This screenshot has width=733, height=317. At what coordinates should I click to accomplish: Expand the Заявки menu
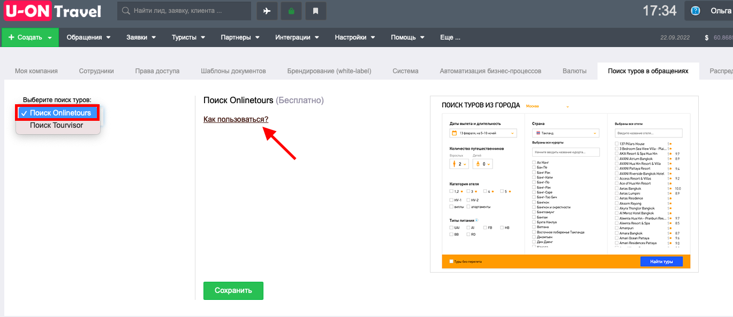(x=141, y=37)
